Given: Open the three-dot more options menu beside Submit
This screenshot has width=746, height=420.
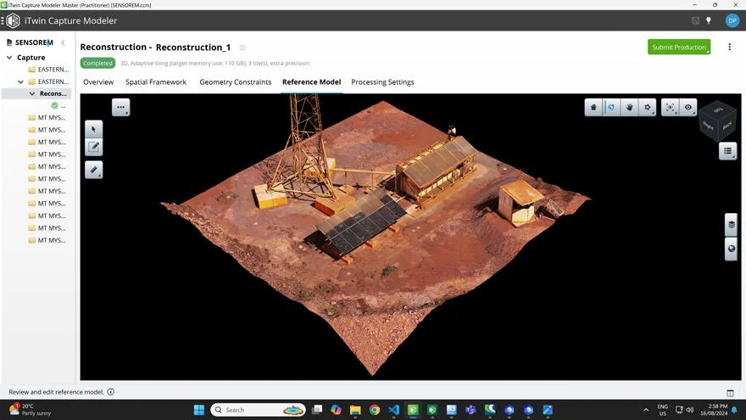Looking at the screenshot, I should coord(729,48).
